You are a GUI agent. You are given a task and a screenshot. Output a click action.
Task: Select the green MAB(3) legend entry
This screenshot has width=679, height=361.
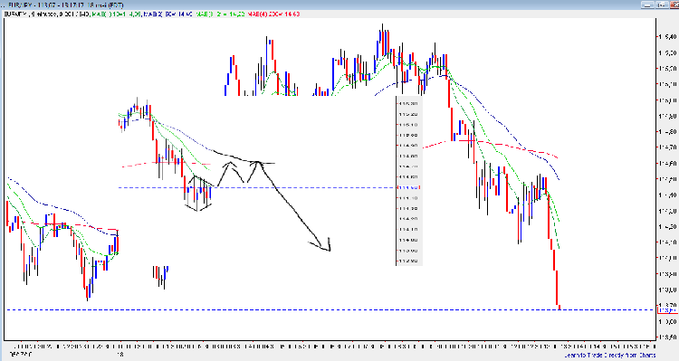[x=220, y=14]
